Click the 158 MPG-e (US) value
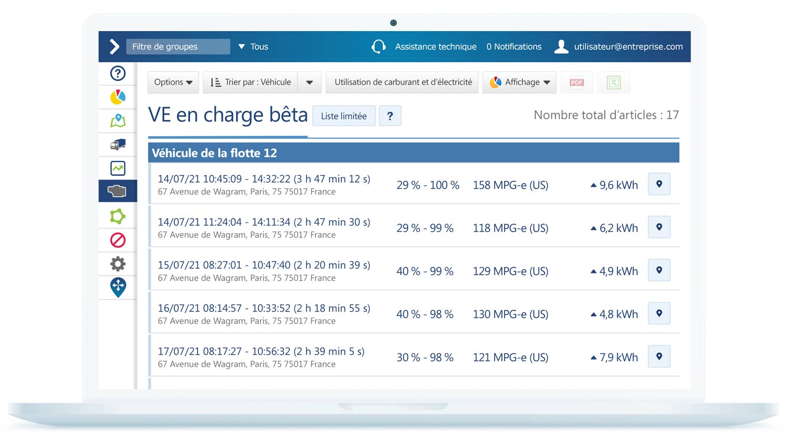This screenshot has width=788, height=443. 510,185
